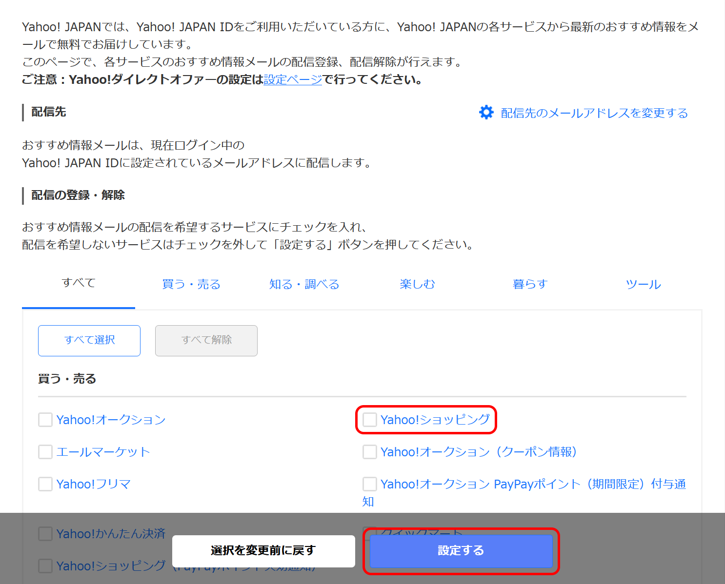Open the ツール tab
The height and width of the screenshot is (584, 725).
click(x=643, y=284)
